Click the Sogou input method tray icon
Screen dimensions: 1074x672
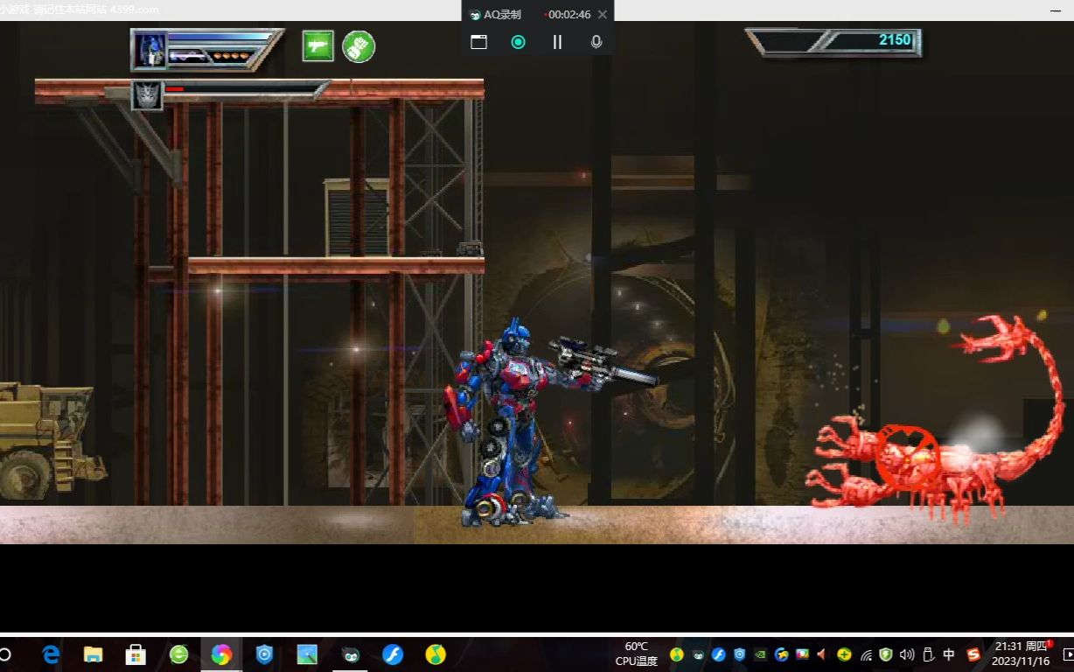[x=973, y=654]
